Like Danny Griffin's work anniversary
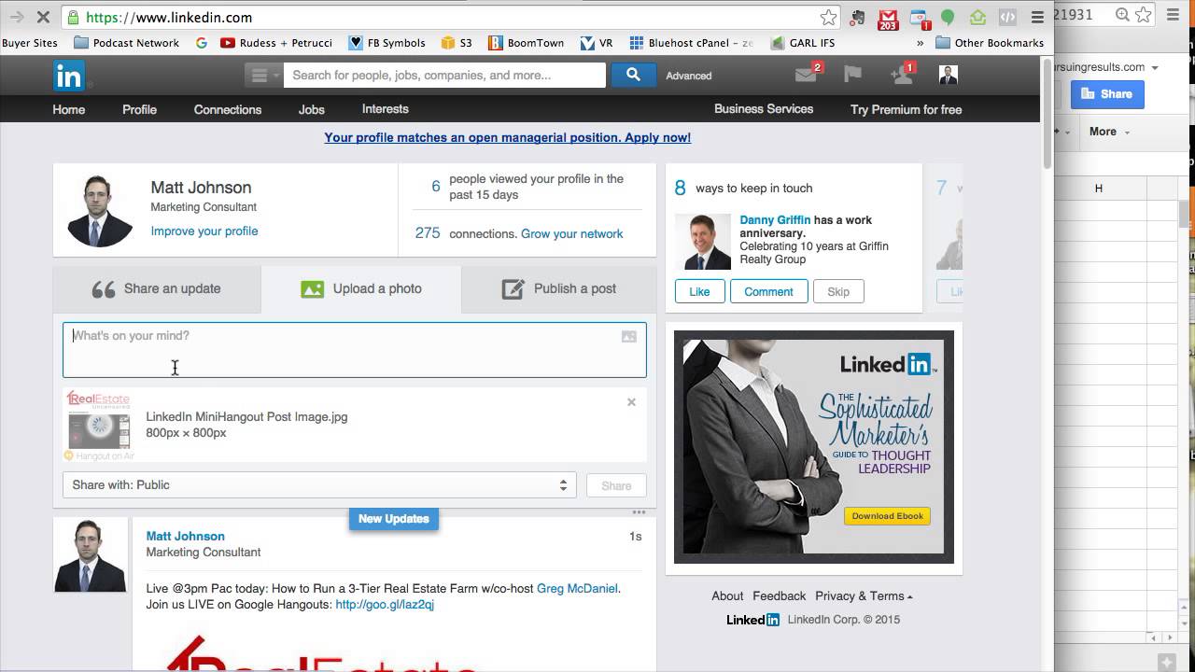The image size is (1195, 672). coord(699,291)
